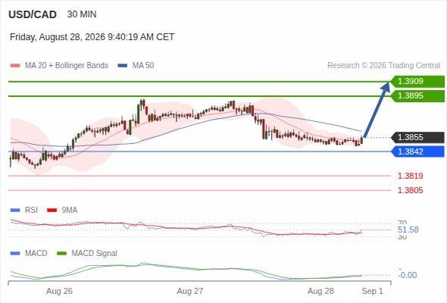Click the MACD Signal legend label
The image size is (447, 303).
point(95,254)
